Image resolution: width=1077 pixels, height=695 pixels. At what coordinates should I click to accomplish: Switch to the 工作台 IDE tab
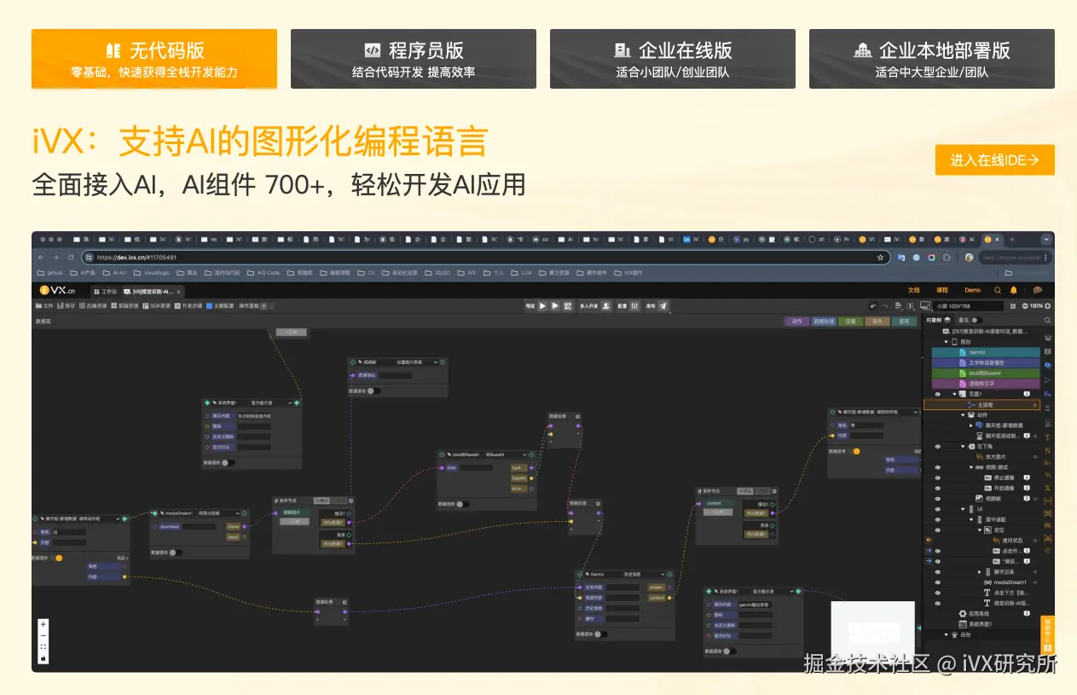(105, 291)
